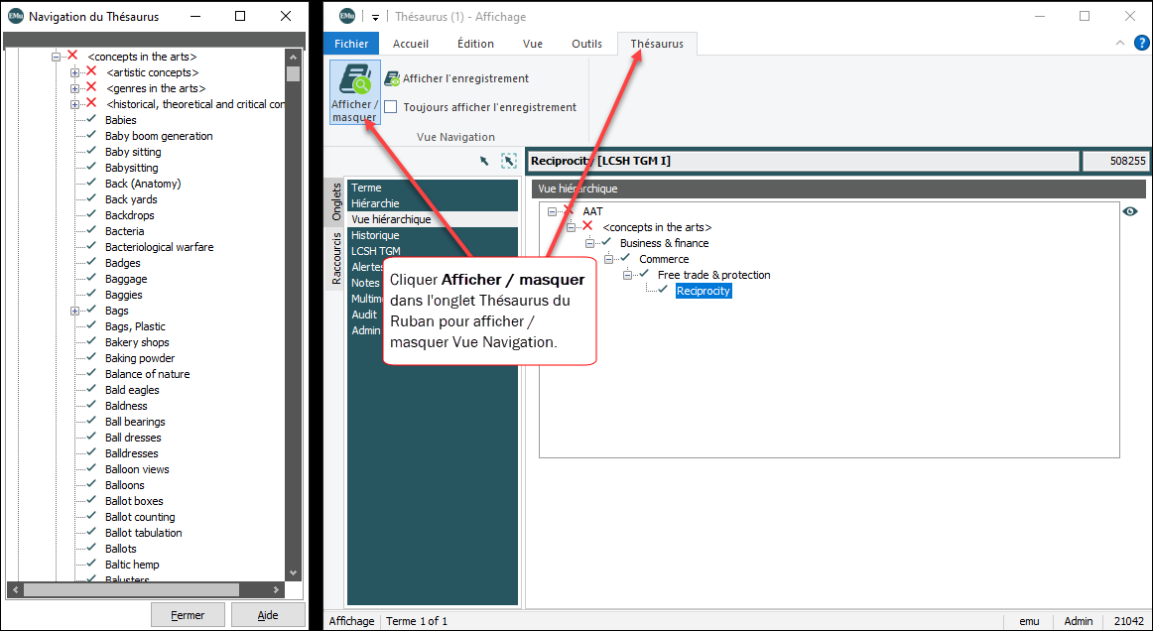Expand the <artistic concepts> tree node
Screen dimensions: 1153x631
click(x=75, y=72)
